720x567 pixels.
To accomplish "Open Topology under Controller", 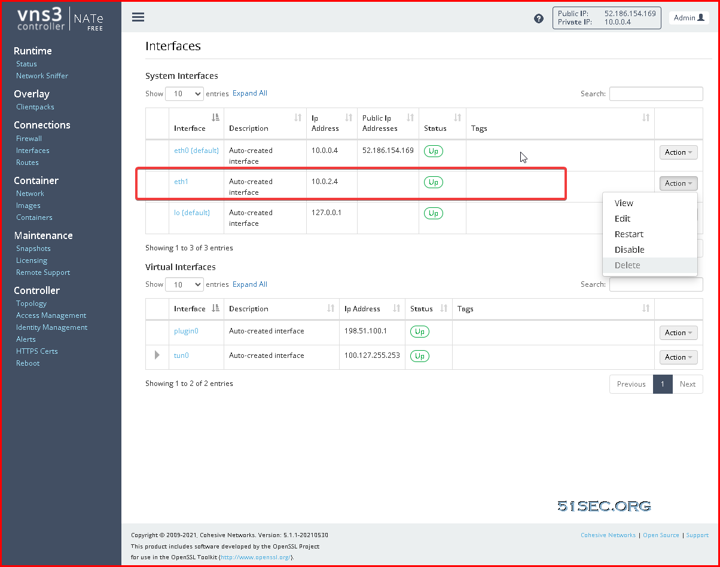I will tap(31, 304).
